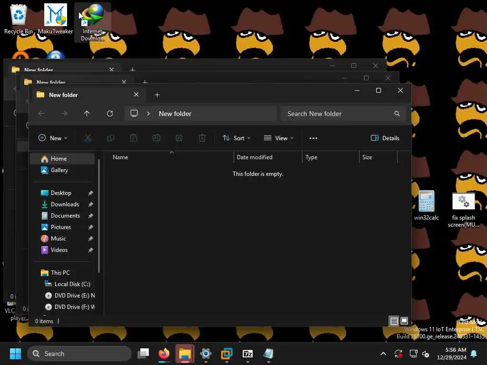The image size is (487, 365).
Task: Click the Rename icon in toolbar
Action: 156,138
